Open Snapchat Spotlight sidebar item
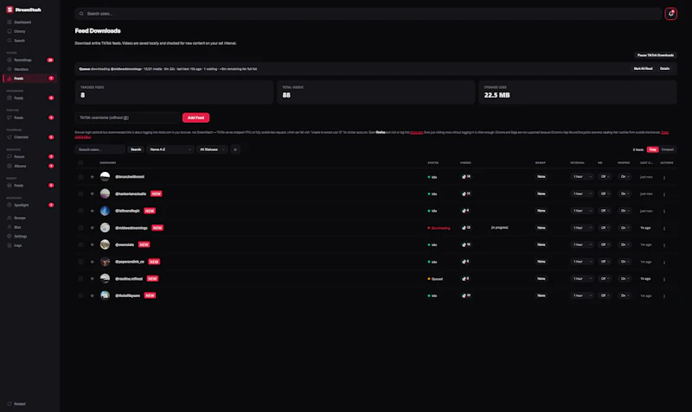 click(29, 205)
